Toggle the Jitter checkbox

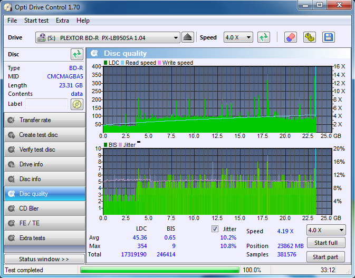click(x=215, y=229)
